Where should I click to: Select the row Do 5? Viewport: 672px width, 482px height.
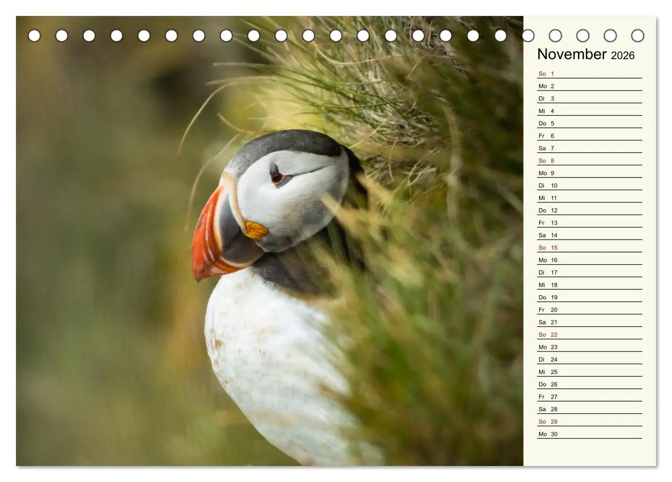(x=589, y=122)
